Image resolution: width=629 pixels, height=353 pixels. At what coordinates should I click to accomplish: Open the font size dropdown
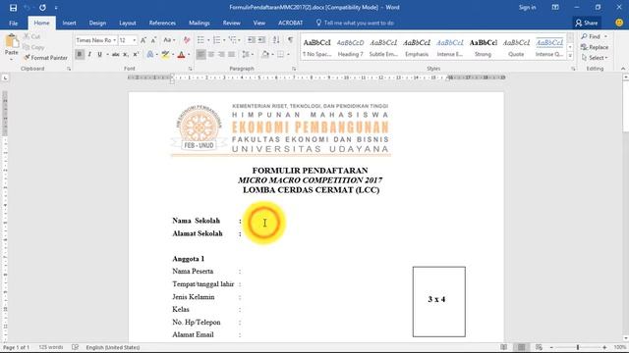135,40
